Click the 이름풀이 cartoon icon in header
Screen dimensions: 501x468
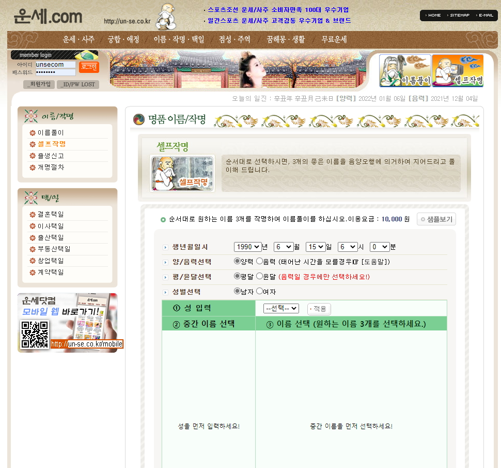405,71
